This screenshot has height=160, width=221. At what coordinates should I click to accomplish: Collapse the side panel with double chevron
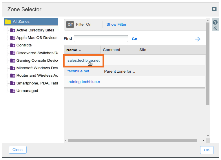coord(215,28)
